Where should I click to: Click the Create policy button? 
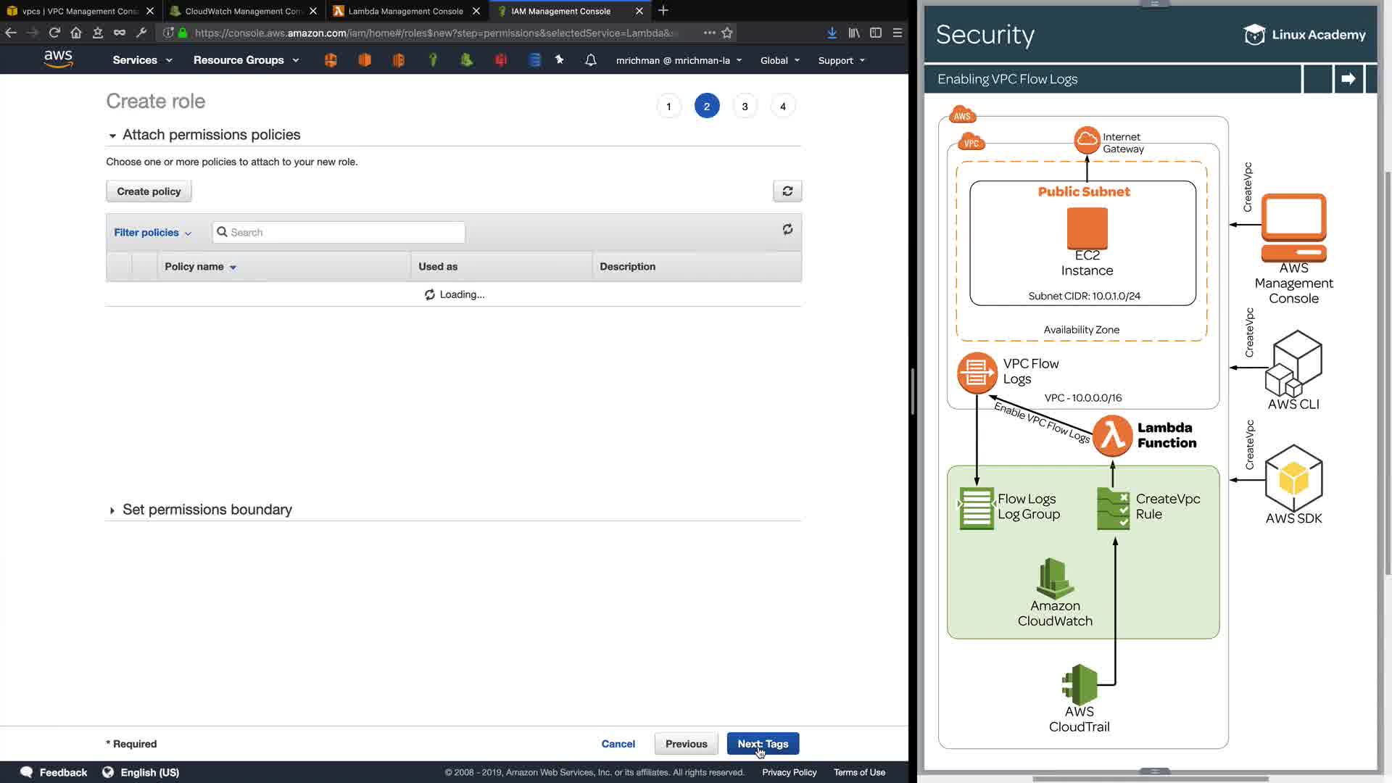coord(149,191)
